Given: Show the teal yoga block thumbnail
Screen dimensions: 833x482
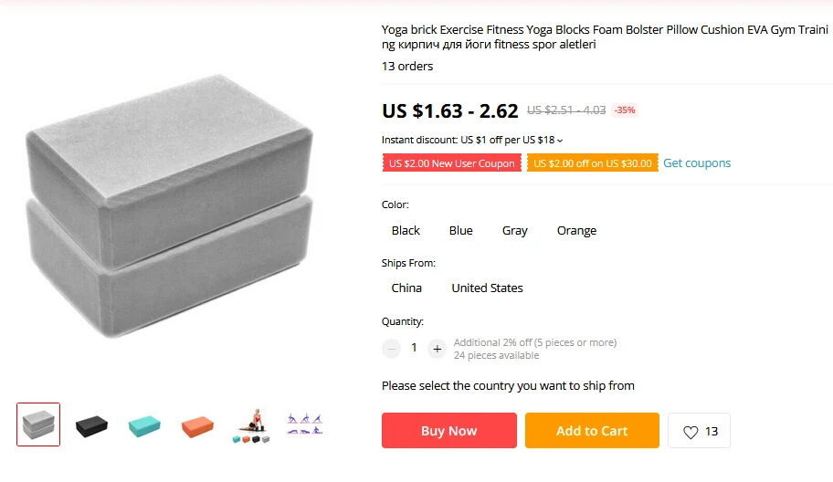Looking at the screenshot, I should pyautogui.click(x=144, y=425).
